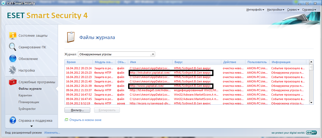
Task: Go to Настройка section
Action: [27, 70]
